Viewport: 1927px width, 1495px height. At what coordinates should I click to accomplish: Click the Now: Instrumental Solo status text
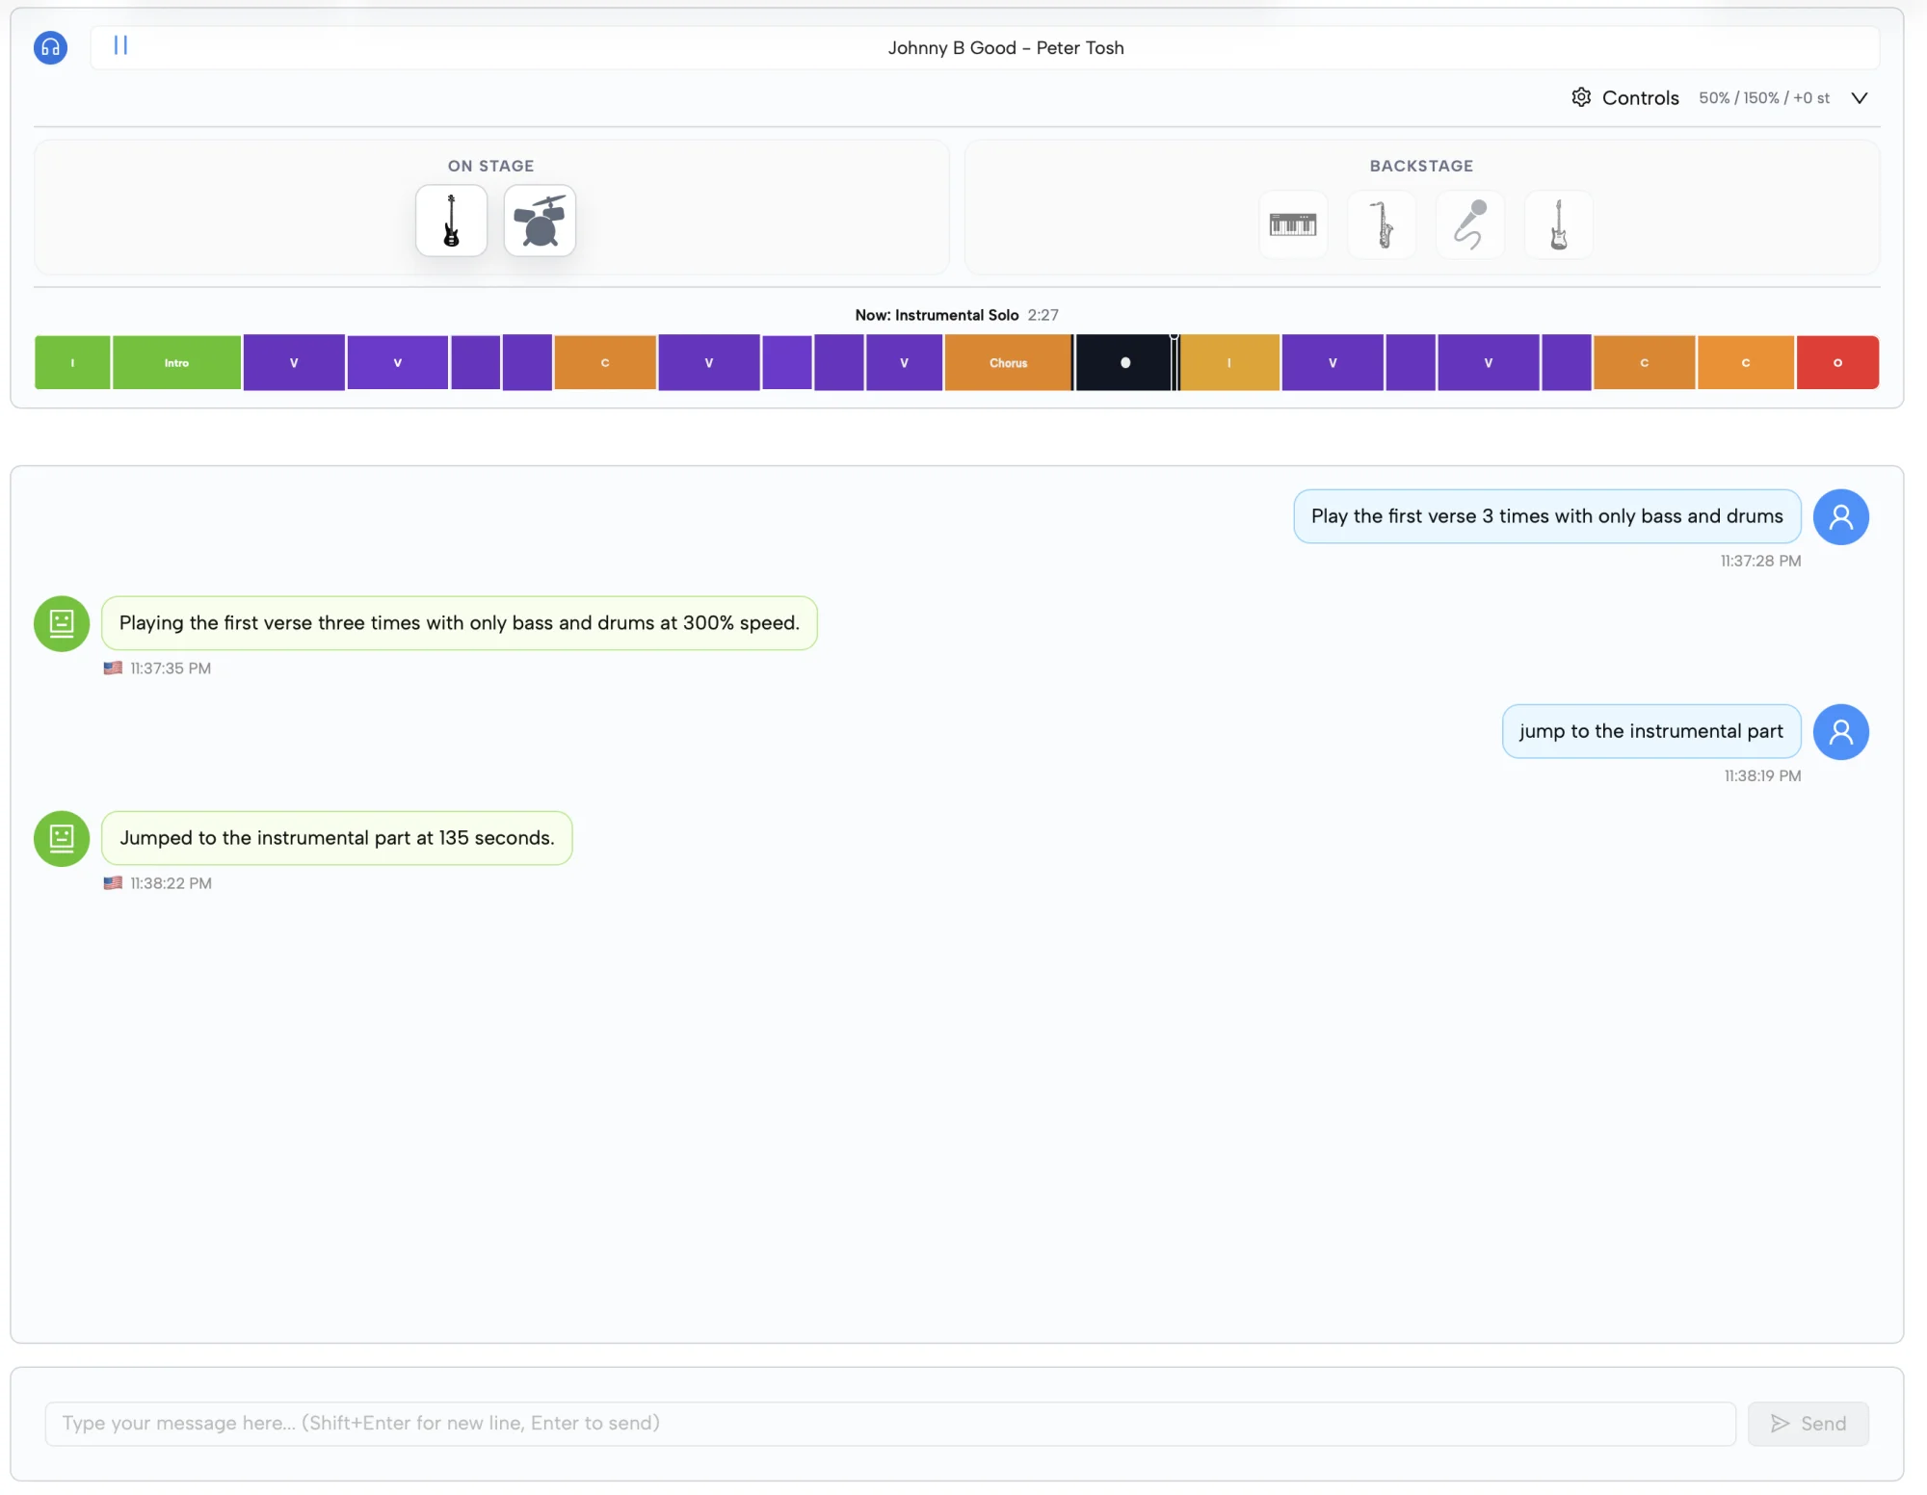(937, 315)
